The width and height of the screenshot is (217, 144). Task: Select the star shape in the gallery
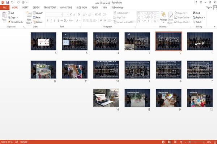click(x=155, y=21)
